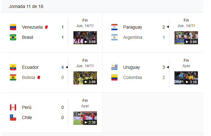Viewport: 211px width, 136px height.
Task: Select the Paraguay flag icon
Action: pyautogui.click(x=114, y=27)
